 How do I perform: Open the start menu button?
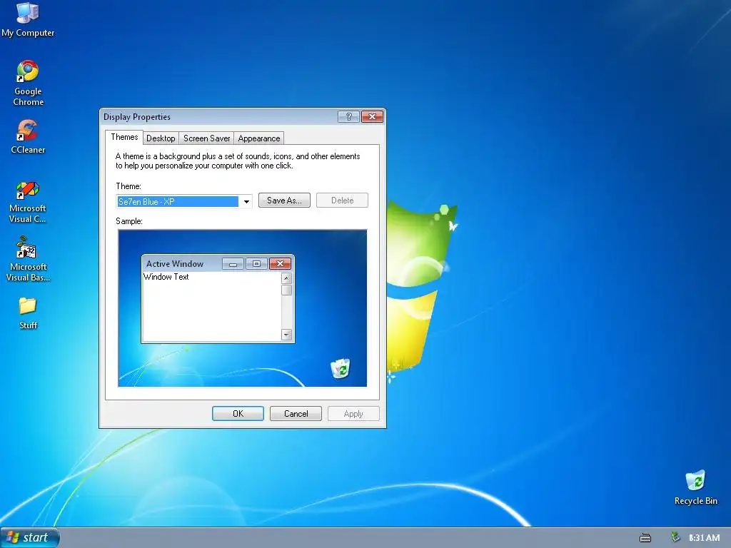coord(30,538)
